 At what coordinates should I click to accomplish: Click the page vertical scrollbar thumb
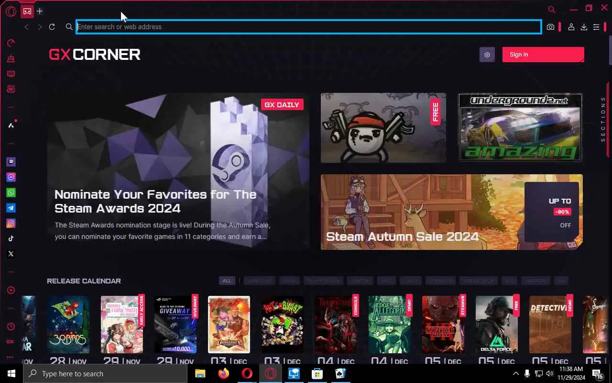(610, 50)
